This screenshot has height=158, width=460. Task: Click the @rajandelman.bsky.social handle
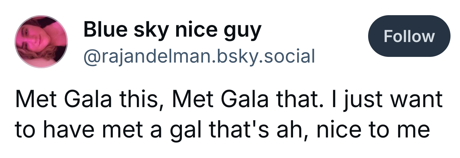(x=199, y=56)
